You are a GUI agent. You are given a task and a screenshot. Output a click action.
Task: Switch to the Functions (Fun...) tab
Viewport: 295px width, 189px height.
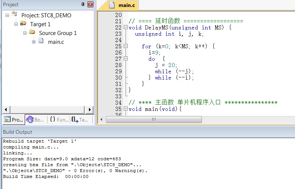coord(59,120)
